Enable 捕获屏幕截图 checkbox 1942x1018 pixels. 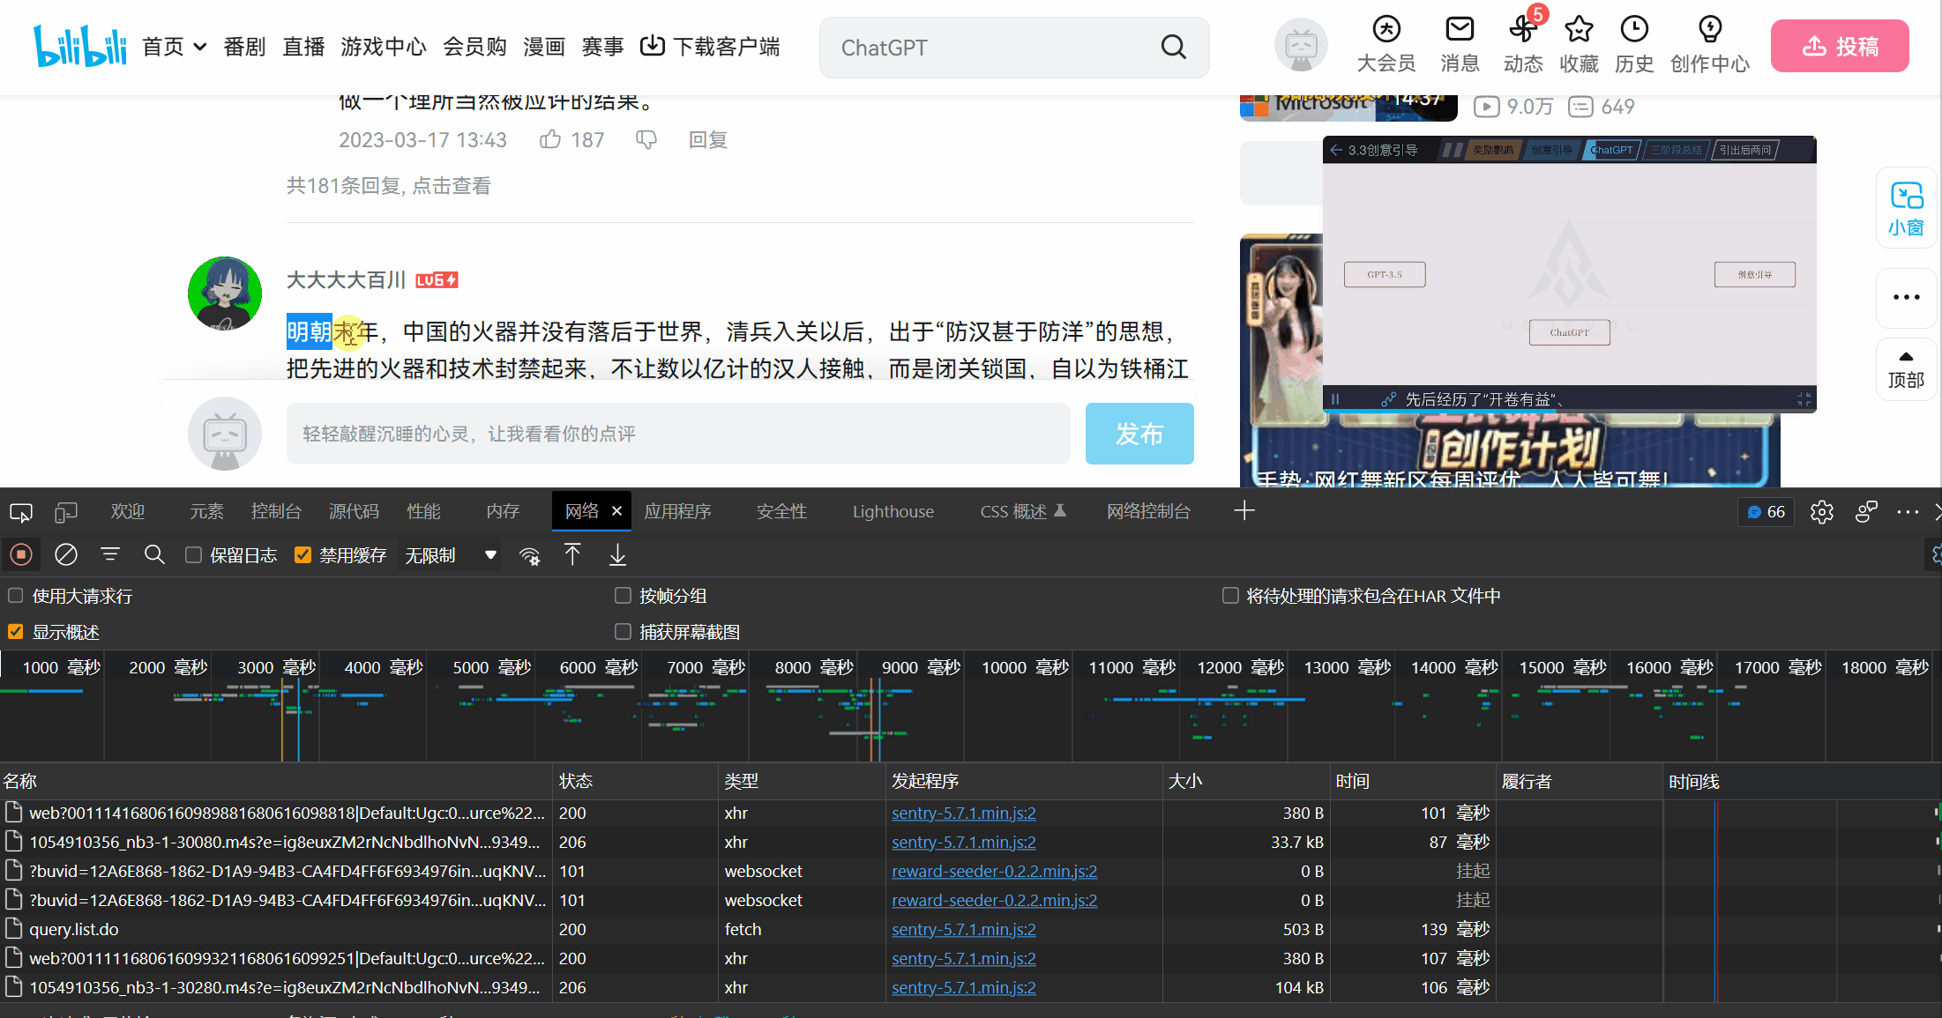pyautogui.click(x=623, y=631)
